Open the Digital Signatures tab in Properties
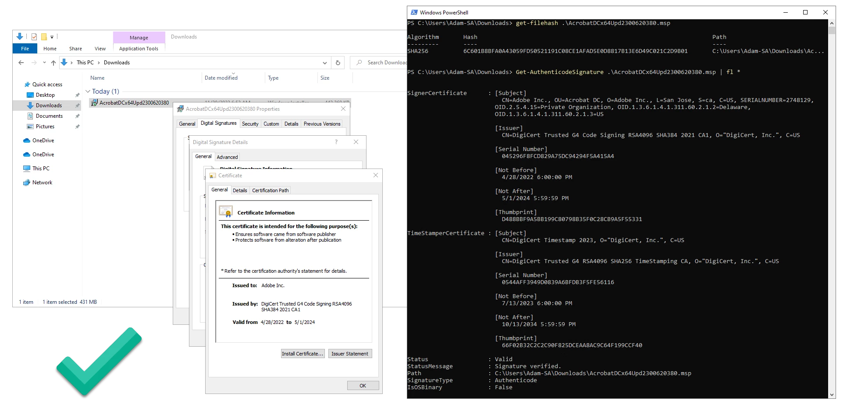The width and height of the screenshot is (847, 415). 218,123
